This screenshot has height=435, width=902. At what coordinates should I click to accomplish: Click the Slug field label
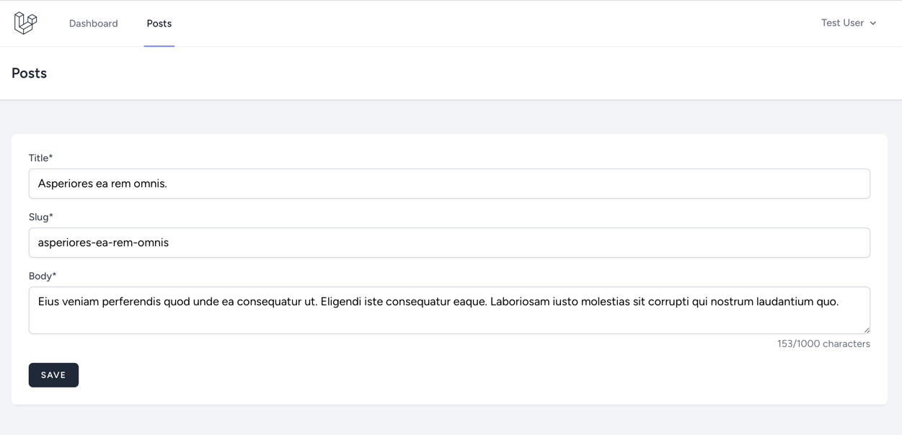pyautogui.click(x=41, y=217)
